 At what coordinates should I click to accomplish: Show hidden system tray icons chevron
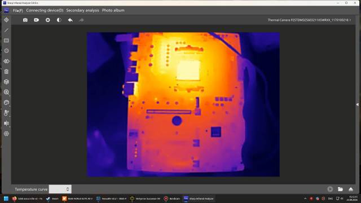point(305,198)
